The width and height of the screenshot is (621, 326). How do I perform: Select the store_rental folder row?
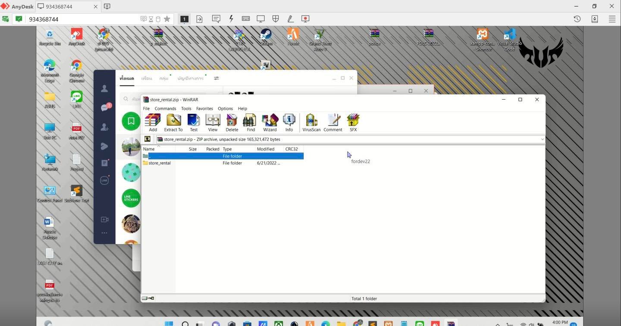click(223, 163)
